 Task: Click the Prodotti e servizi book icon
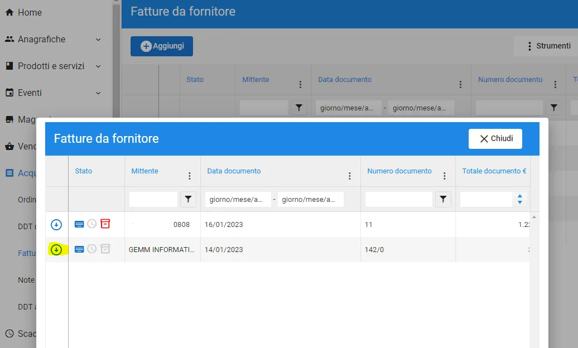[x=9, y=66]
